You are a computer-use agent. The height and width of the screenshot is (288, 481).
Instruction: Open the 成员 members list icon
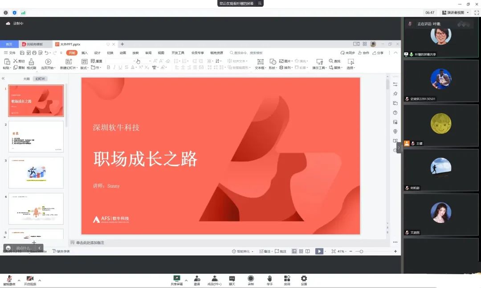[215, 279]
